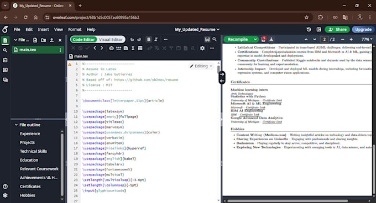Open the Editing mode dropdown

coord(201,66)
